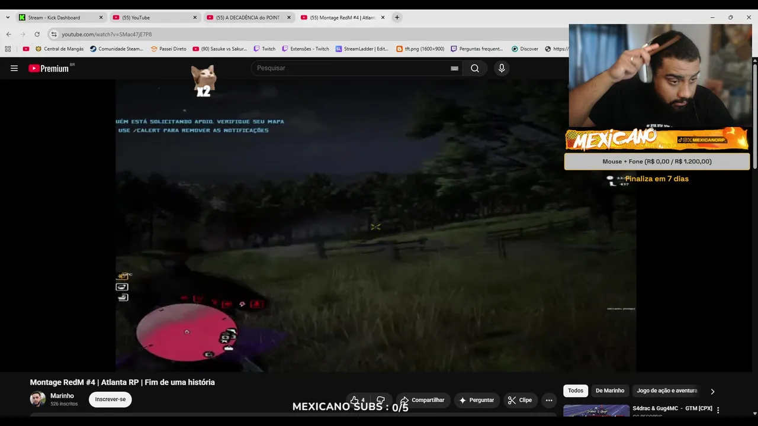Click the 526 inscritos subscriber count
Viewport: 758px width, 426px height.
(64, 404)
